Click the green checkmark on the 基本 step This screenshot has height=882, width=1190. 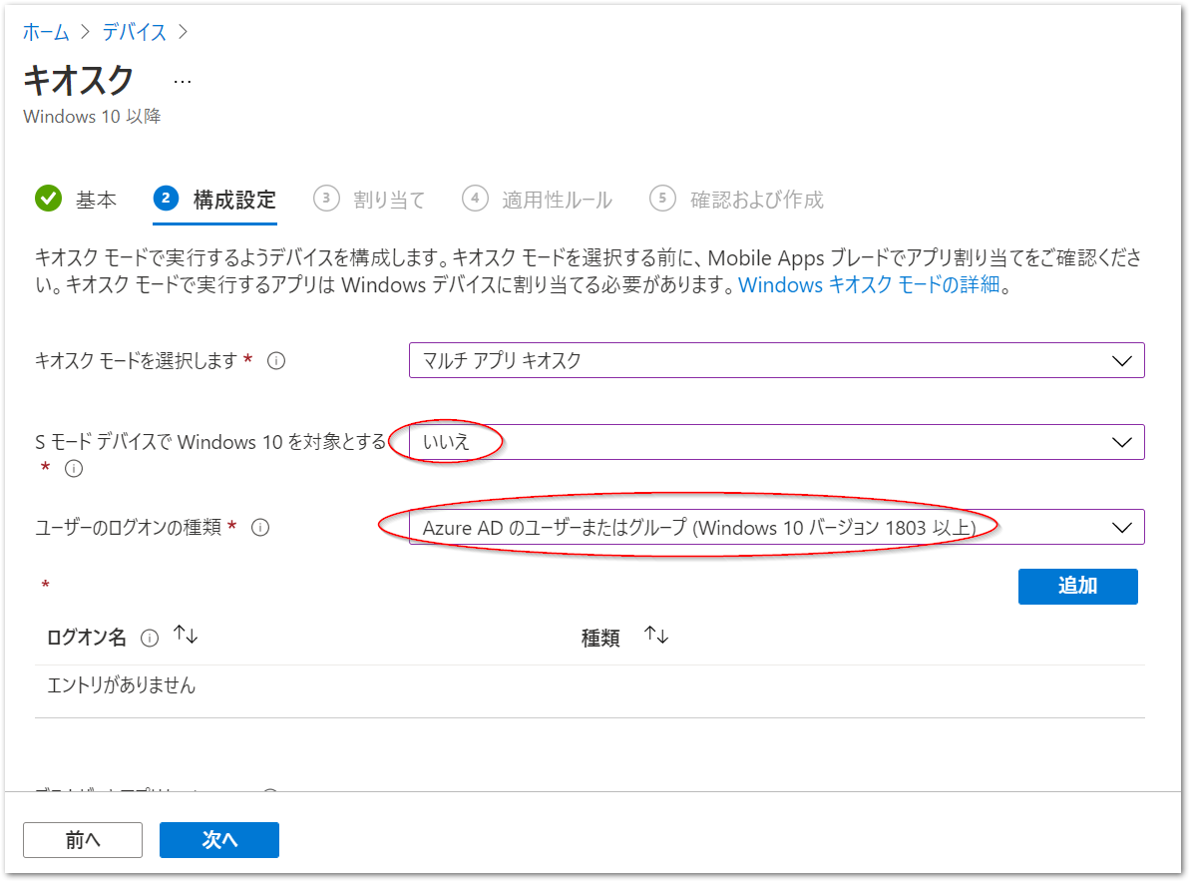click(x=48, y=199)
